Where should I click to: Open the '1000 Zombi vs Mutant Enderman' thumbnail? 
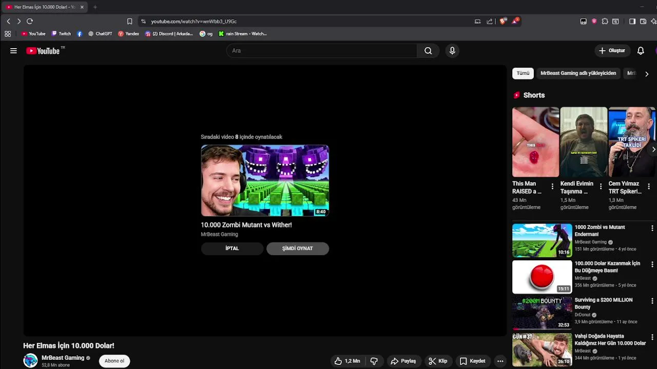point(542,240)
